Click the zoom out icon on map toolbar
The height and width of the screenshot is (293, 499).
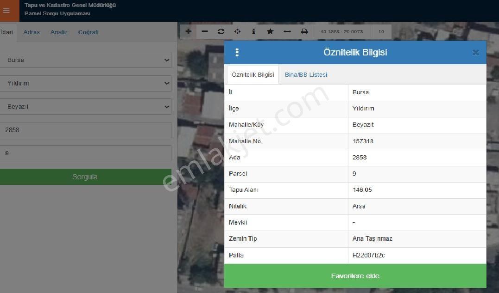click(204, 31)
